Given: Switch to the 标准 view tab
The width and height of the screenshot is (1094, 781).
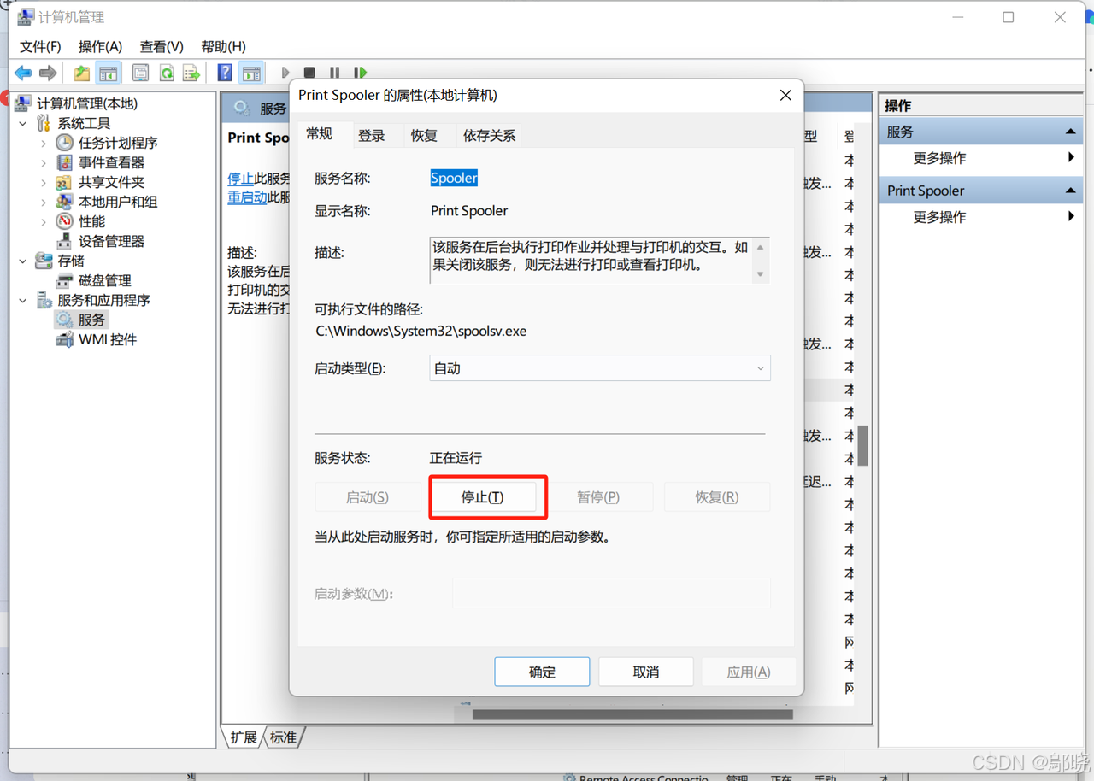Looking at the screenshot, I should pyautogui.click(x=283, y=737).
